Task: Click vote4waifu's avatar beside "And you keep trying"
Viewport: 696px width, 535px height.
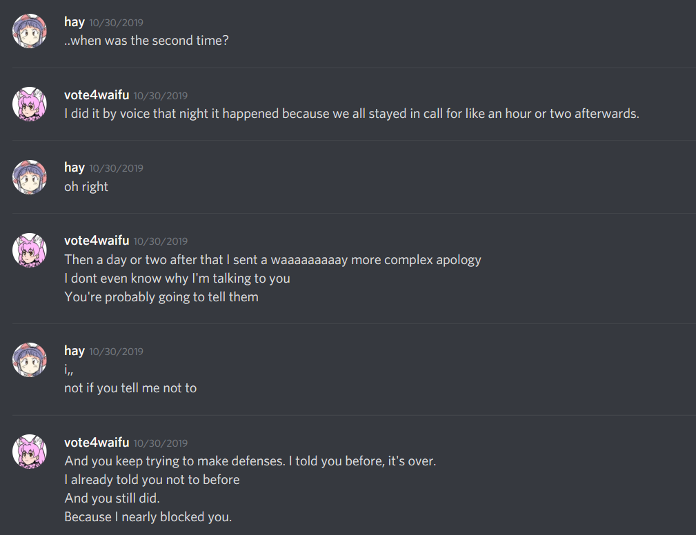Action: pyautogui.click(x=30, y=452)
